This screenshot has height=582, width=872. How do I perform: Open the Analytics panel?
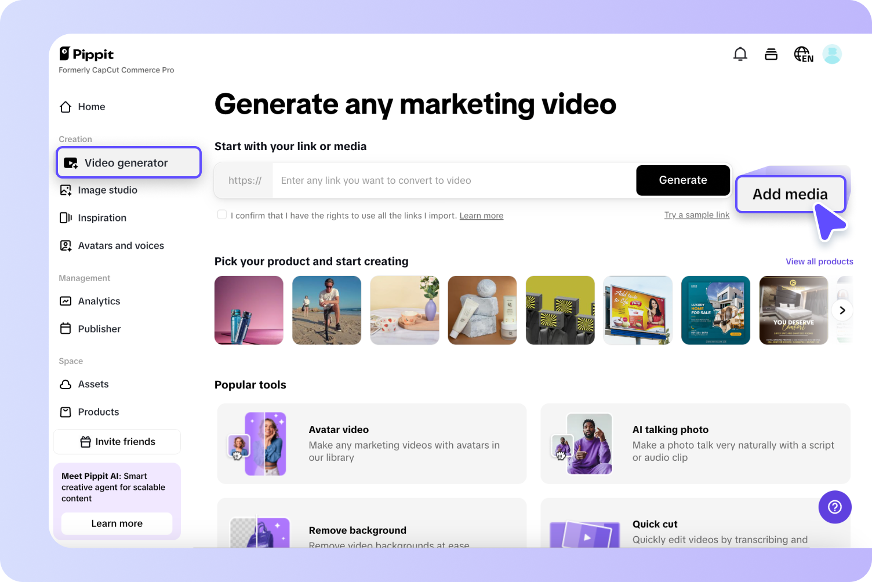[99, 301]
